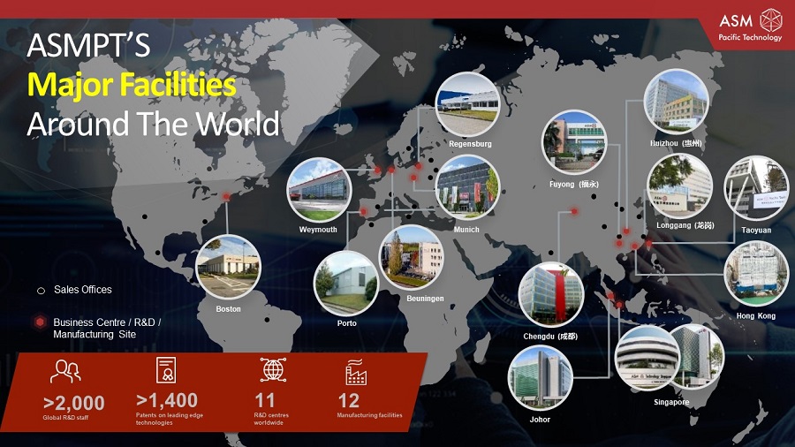The height and width of the screenshot is (447, 795).
Task: Open the Huizhou facility photo
Action: point(676,102)
